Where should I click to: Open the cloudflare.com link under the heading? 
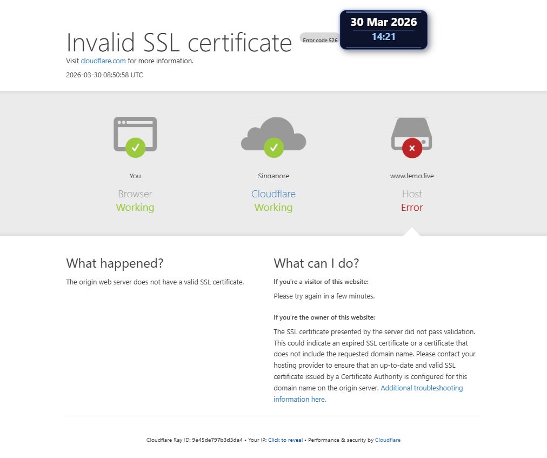coord(103,61)
